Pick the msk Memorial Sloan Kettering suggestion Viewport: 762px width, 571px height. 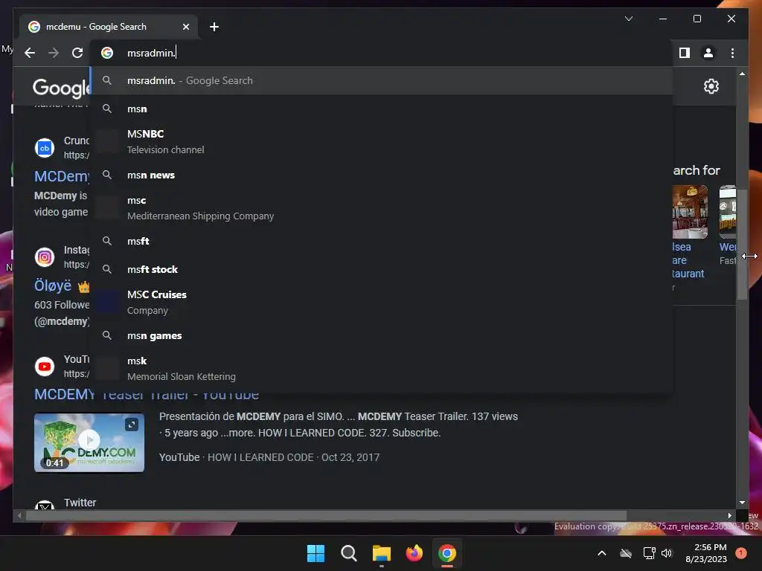coord(382,369)
